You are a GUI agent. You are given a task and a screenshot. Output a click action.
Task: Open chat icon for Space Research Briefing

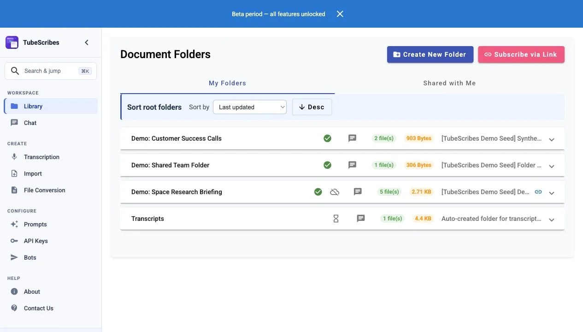pos(358,192)
